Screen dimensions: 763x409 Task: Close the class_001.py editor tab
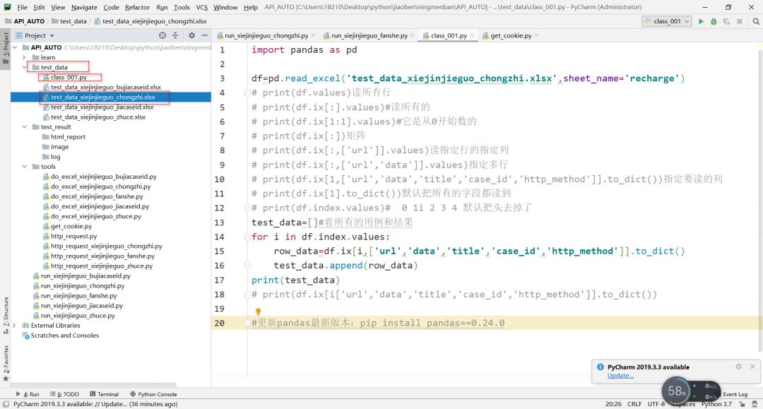click(x=472, y=35)
